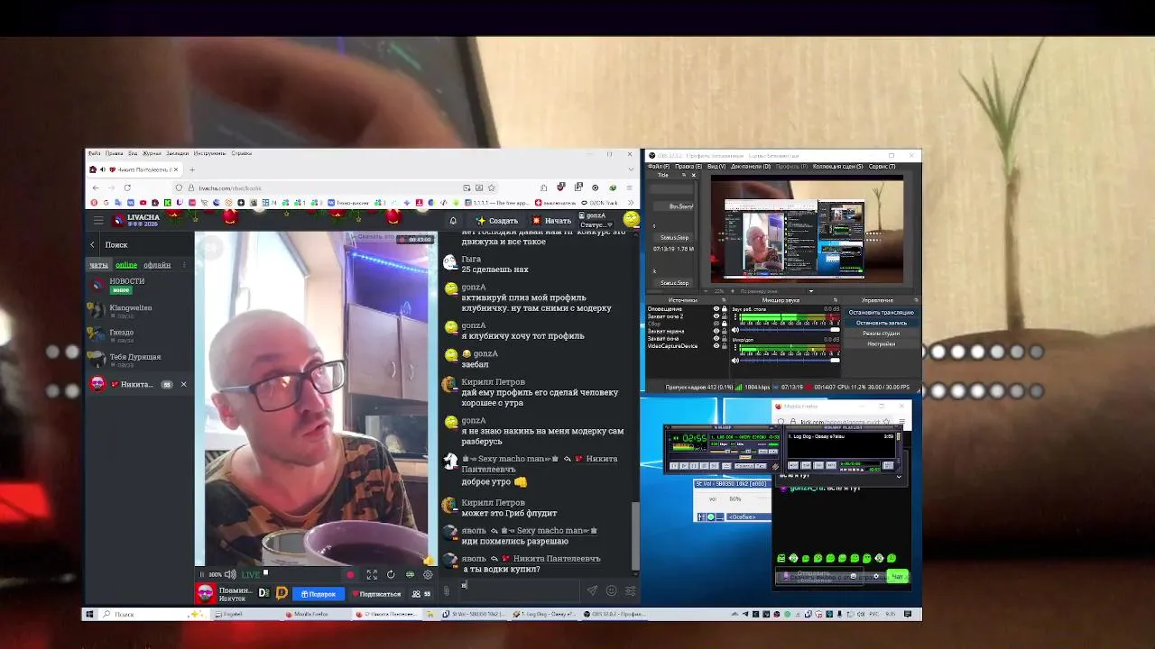Attach a file with paperclip icon

446,590
